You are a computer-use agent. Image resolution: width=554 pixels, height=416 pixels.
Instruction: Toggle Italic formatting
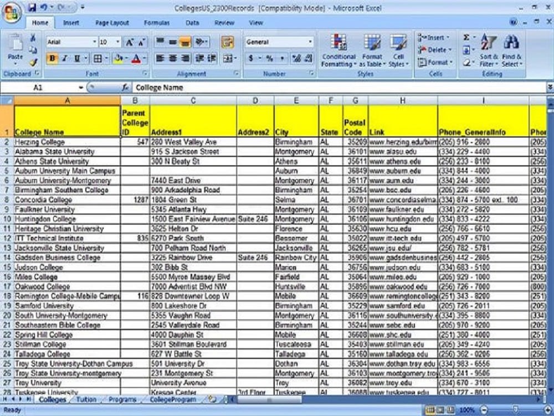point(65,58)
